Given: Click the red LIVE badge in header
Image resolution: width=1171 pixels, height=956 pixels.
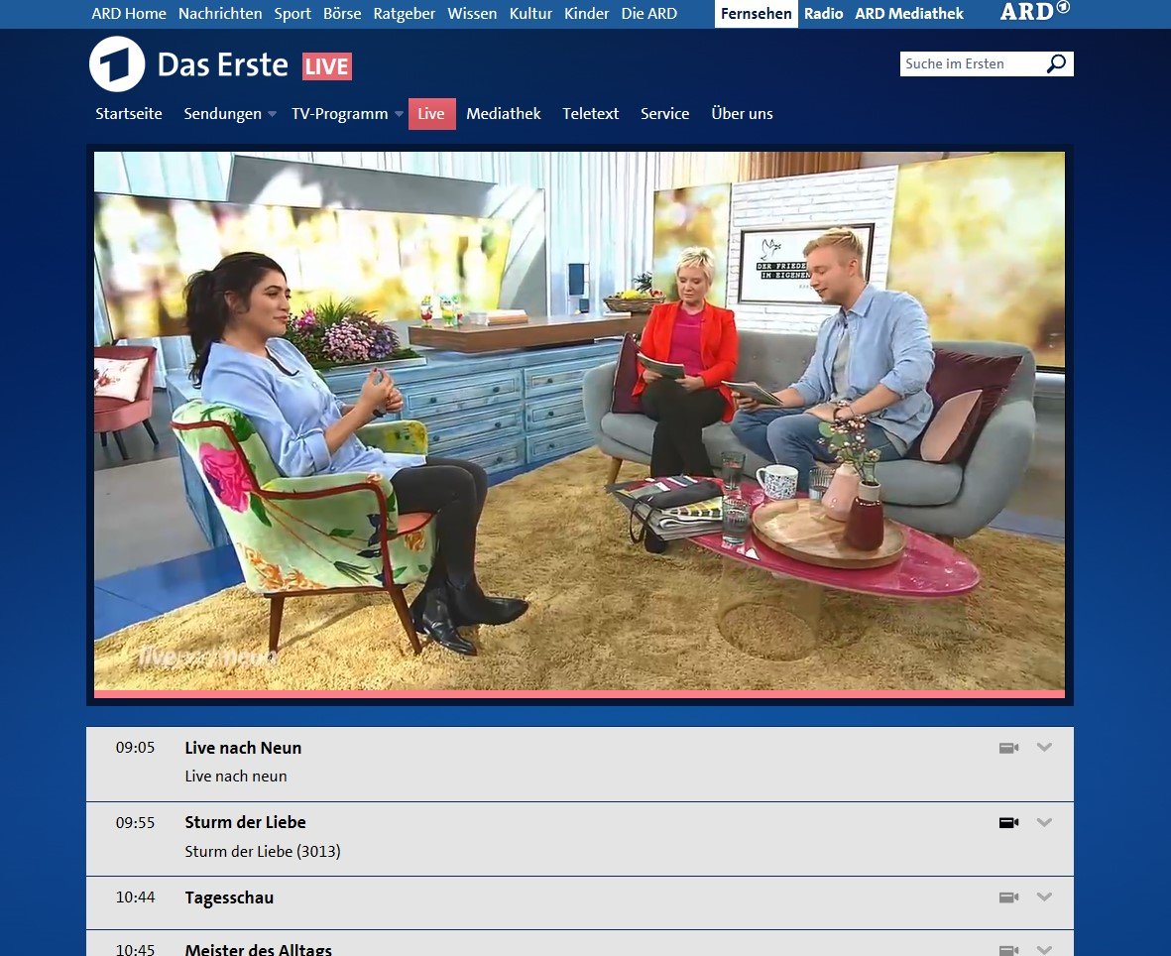Looking at the screenshot, I should click(326, 66).
